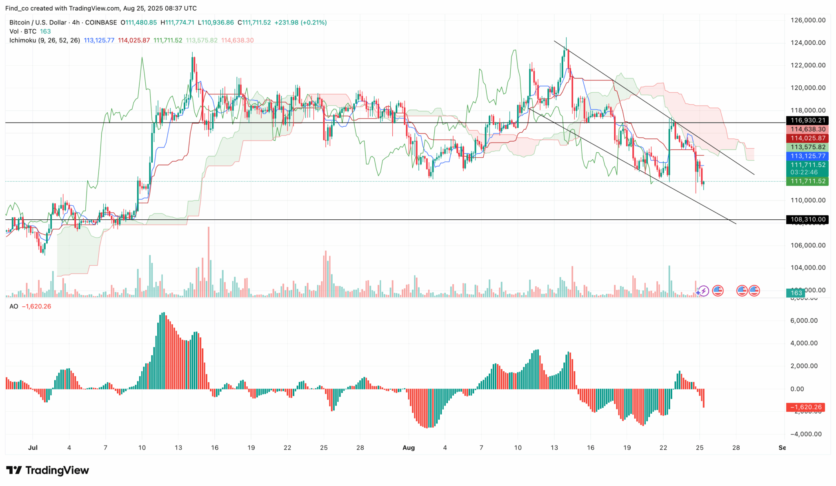The width and height of the screenshot is (836, 486).
Task: Click the red -1,620.26 AO value label
Action: 805,407
